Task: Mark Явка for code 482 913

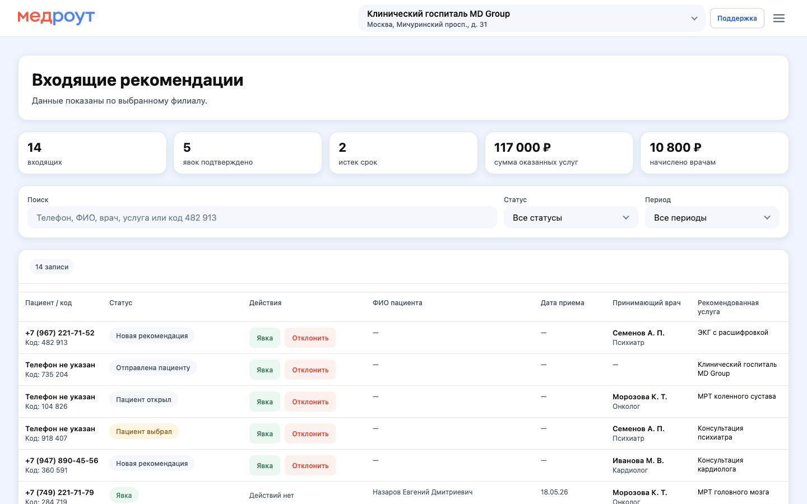Action: pyautogui.click(x=265, y=338)
